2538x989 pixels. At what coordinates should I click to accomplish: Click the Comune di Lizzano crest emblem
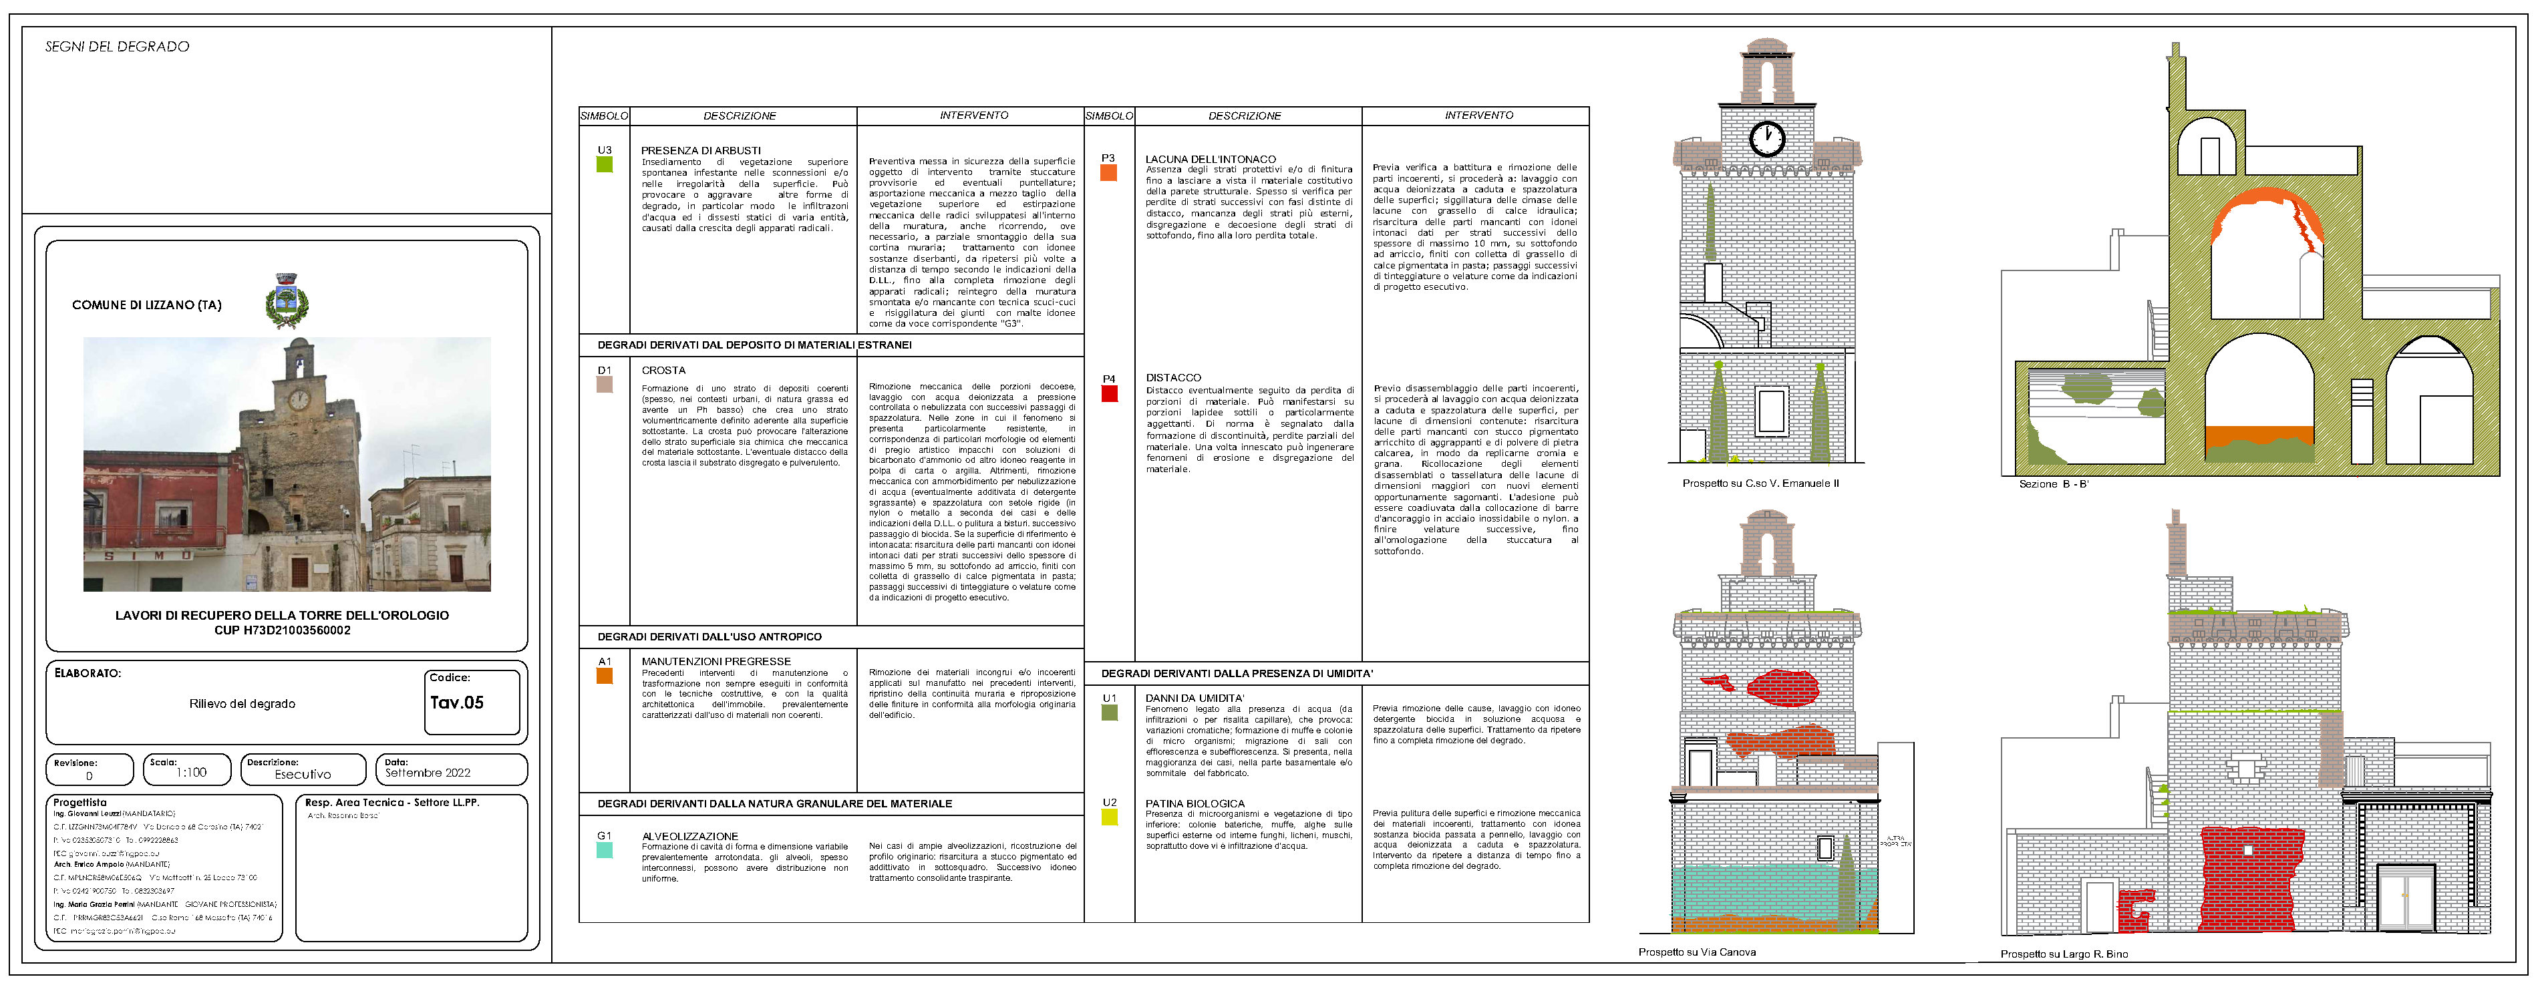[287, 301]
